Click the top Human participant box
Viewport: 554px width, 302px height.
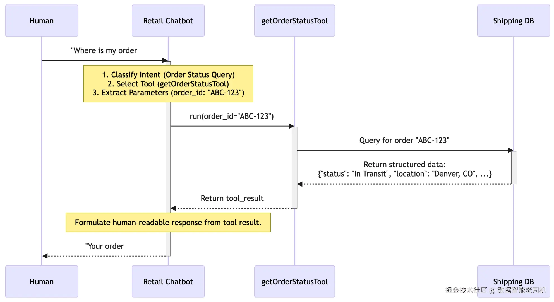42,21
